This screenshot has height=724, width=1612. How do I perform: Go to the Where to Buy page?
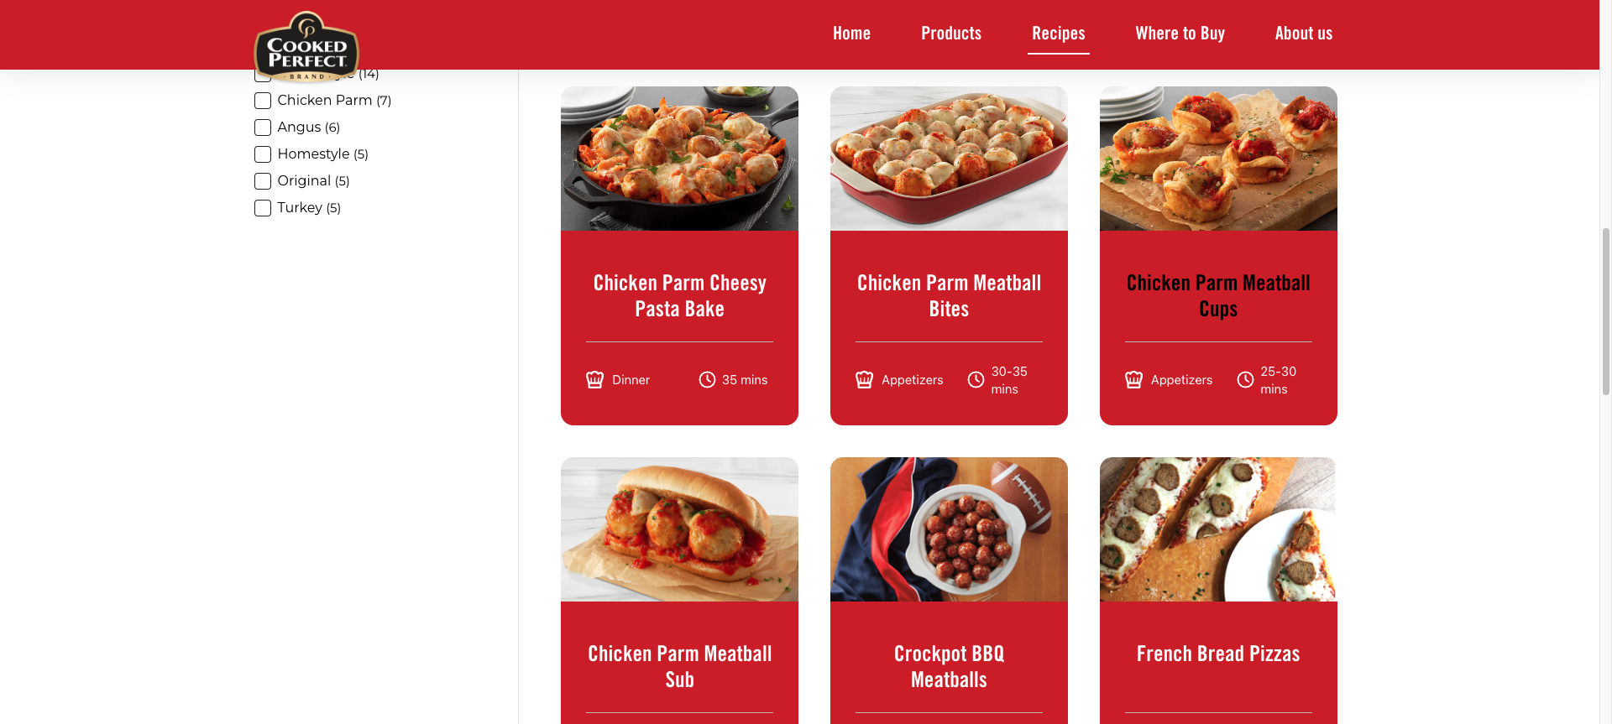click(x=1180, y=34)
